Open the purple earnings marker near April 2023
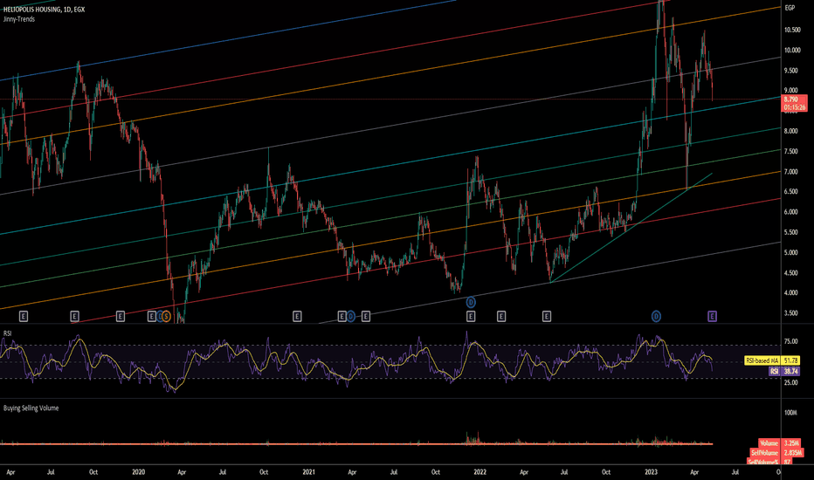The image size is (814, 480). [713, 316]
